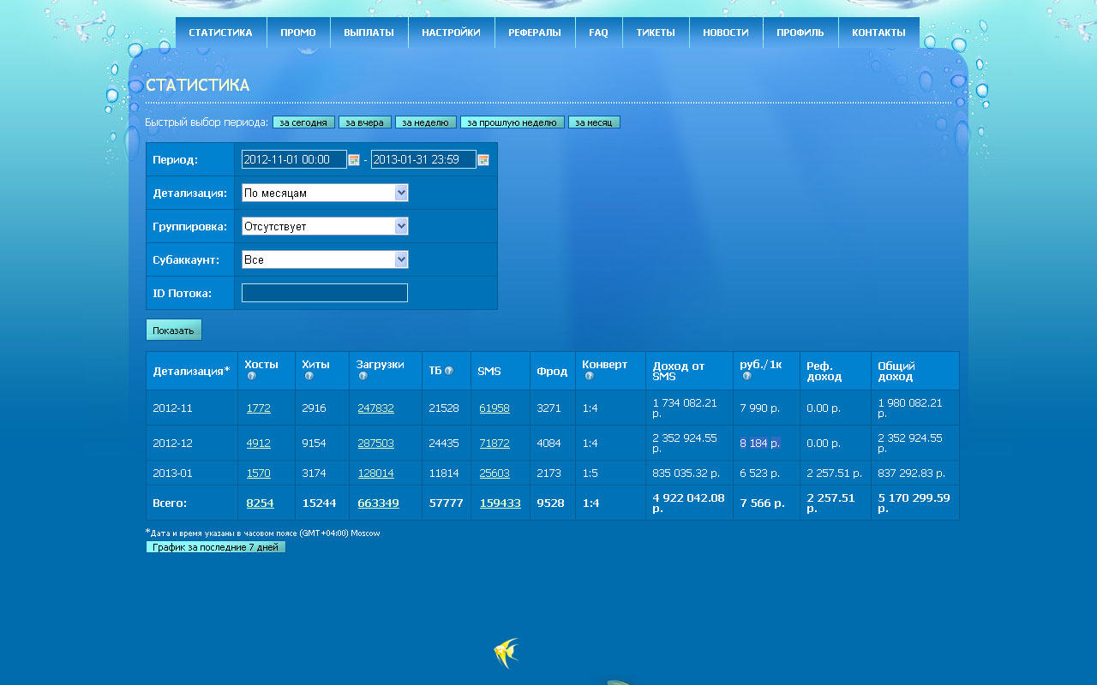Screen dimensions: 1097x685
Task: Go to the Рефералы menu tab
Action: click(534, 33)
